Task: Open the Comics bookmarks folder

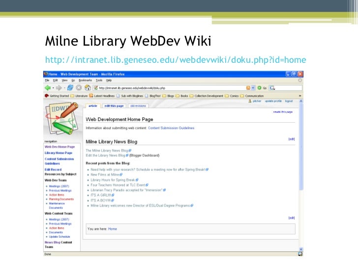Action: coord(232,96)
